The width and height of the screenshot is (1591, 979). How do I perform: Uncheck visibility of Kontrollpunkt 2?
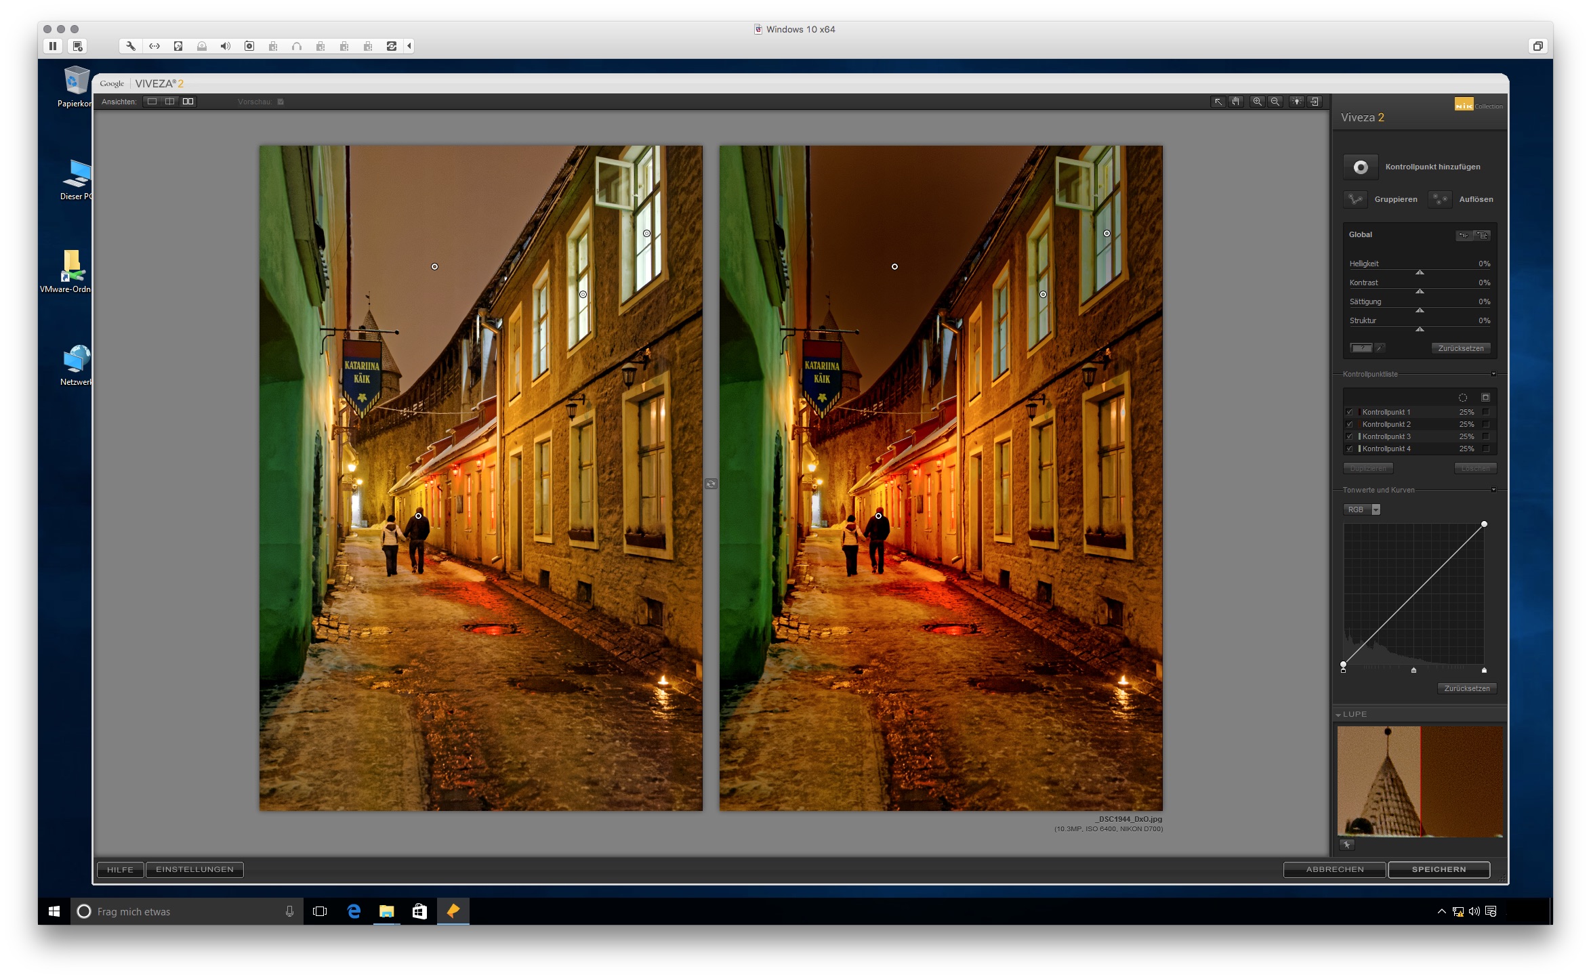1349,424
